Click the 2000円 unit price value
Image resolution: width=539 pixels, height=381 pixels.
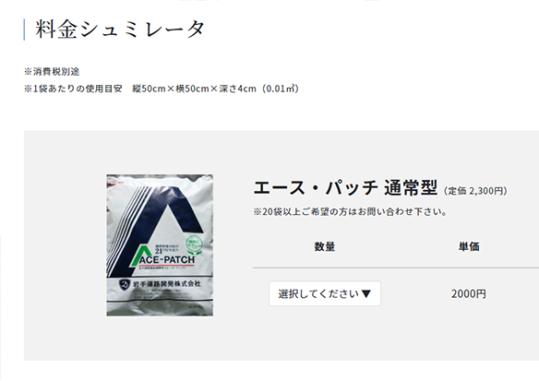(469, 293)
